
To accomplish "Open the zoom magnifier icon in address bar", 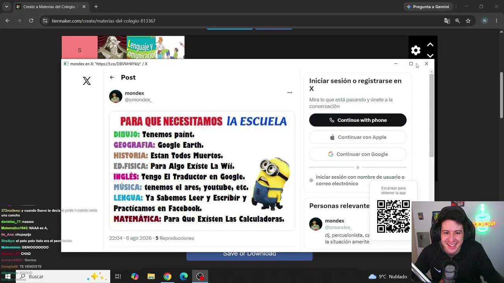I will (458, 21).
